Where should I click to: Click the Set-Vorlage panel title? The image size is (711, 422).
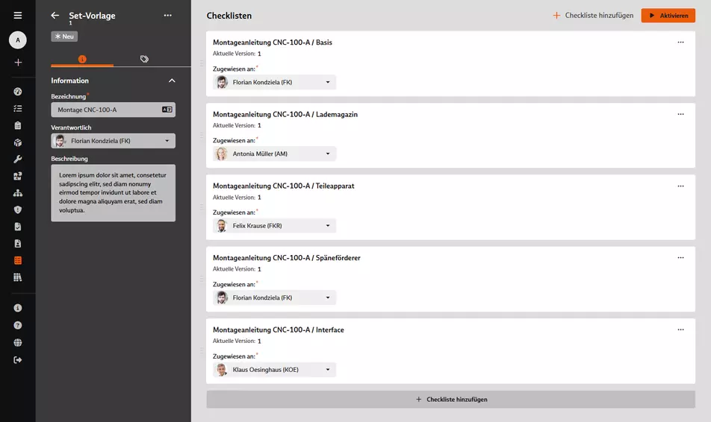point(92,16)
